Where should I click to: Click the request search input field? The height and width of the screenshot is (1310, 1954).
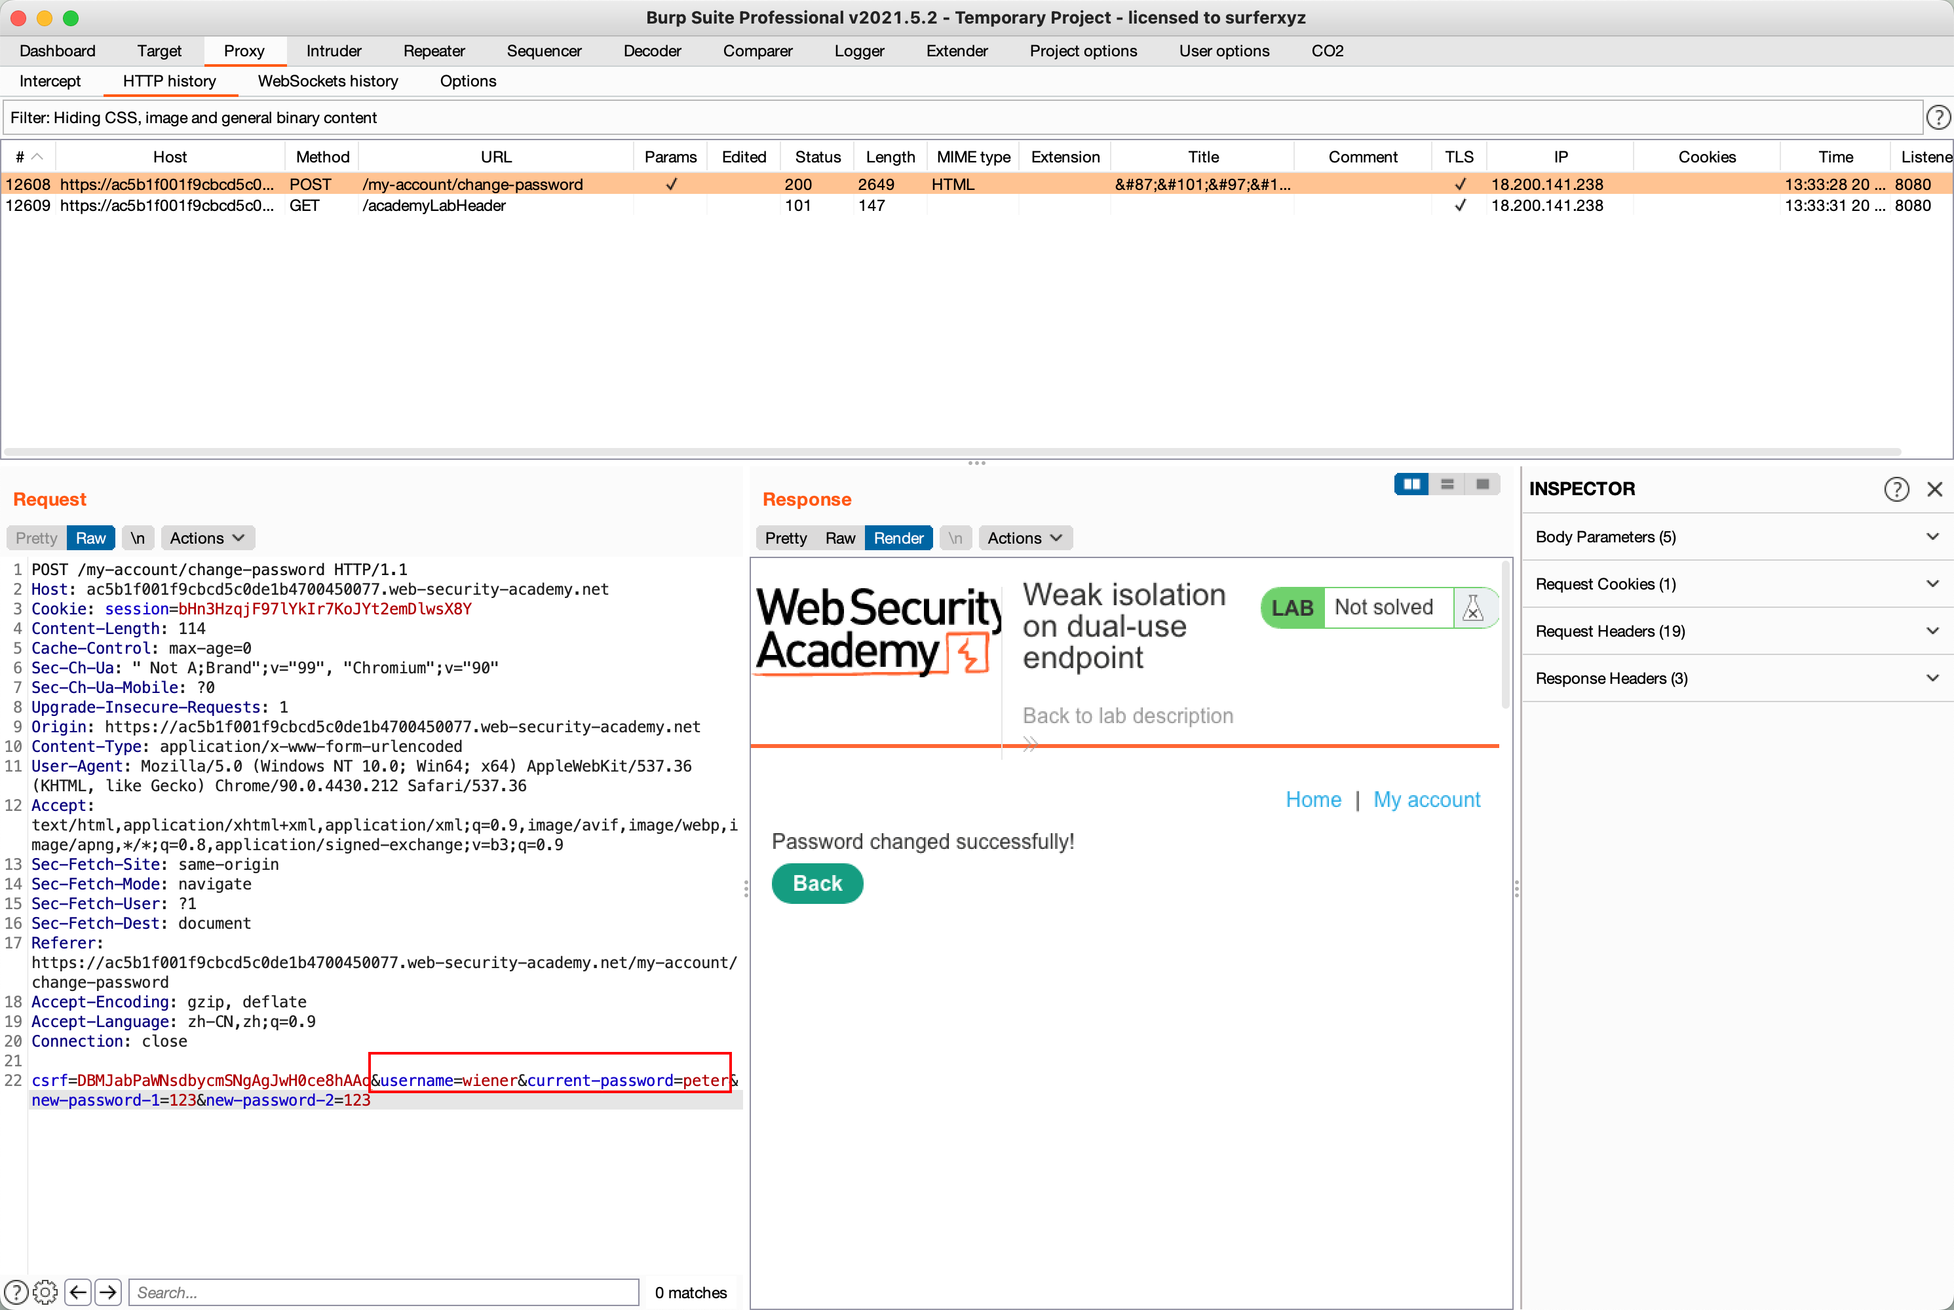[385, 1292]
